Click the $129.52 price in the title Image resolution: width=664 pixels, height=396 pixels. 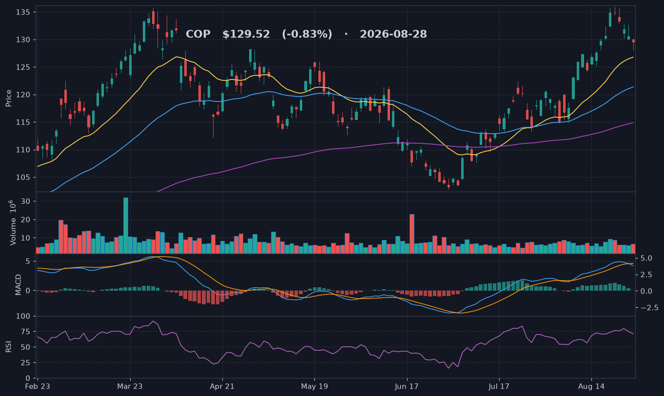point(246,34)
